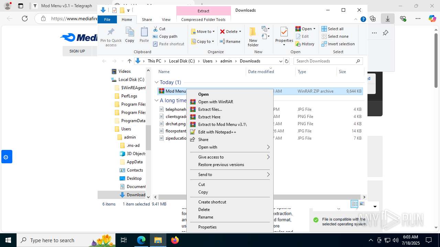Image resolution: width=440 pixels, height=247 pixels.
Task: Create a New folder
Action: pyautogui.click(x=253, y=37)
